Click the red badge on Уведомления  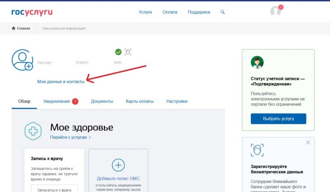75,101
